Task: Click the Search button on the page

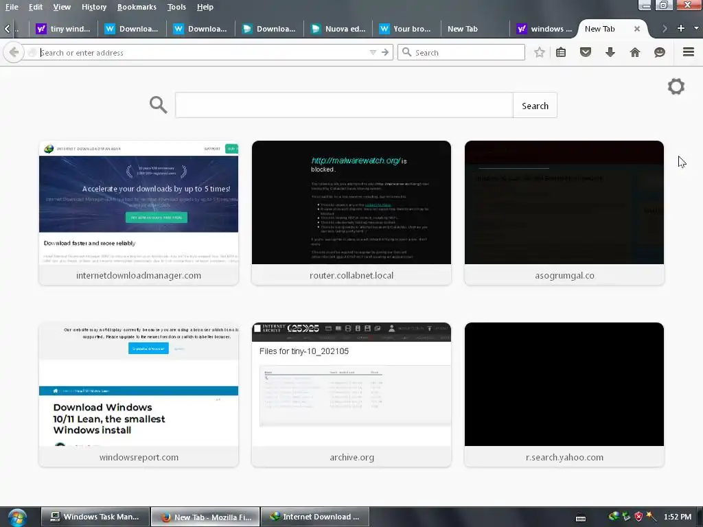Action: coord(535,106)
